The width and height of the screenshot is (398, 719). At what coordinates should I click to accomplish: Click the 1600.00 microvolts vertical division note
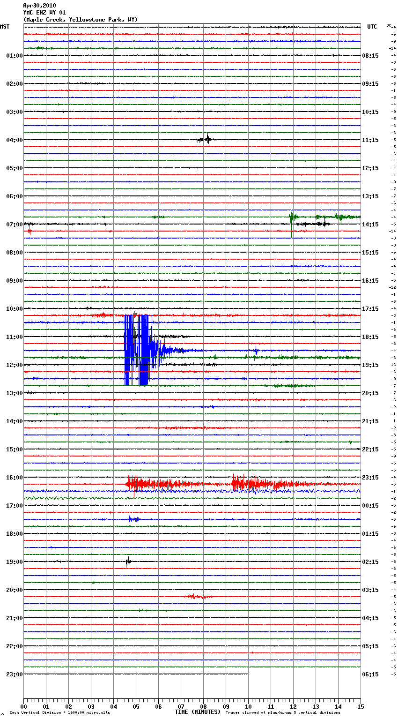point(59,713)
